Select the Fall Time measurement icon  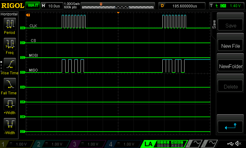[10, 84]
